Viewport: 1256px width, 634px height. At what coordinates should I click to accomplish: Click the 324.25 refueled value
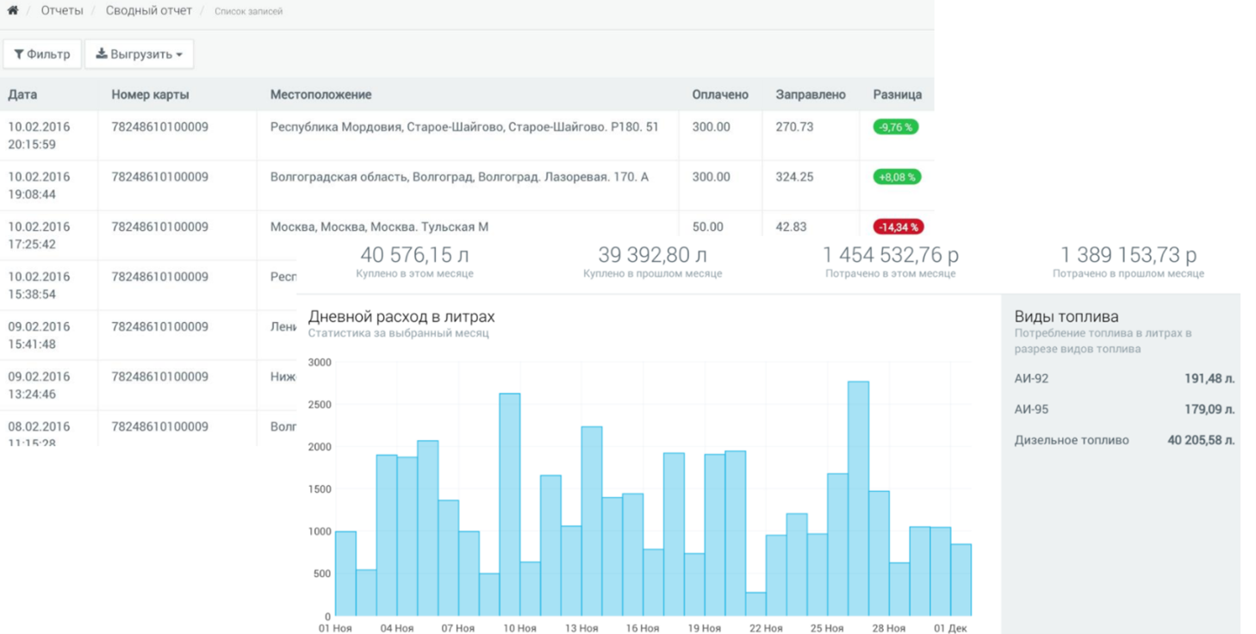click(x=794, y=177)
